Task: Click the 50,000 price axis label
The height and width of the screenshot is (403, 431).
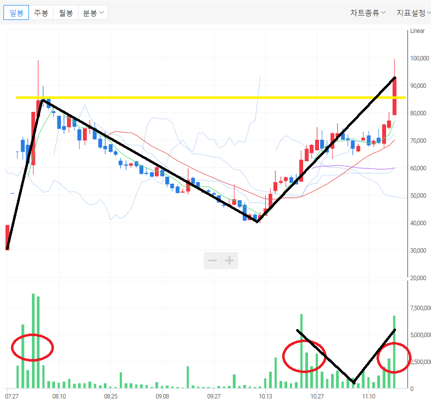Action: [418, 195]
